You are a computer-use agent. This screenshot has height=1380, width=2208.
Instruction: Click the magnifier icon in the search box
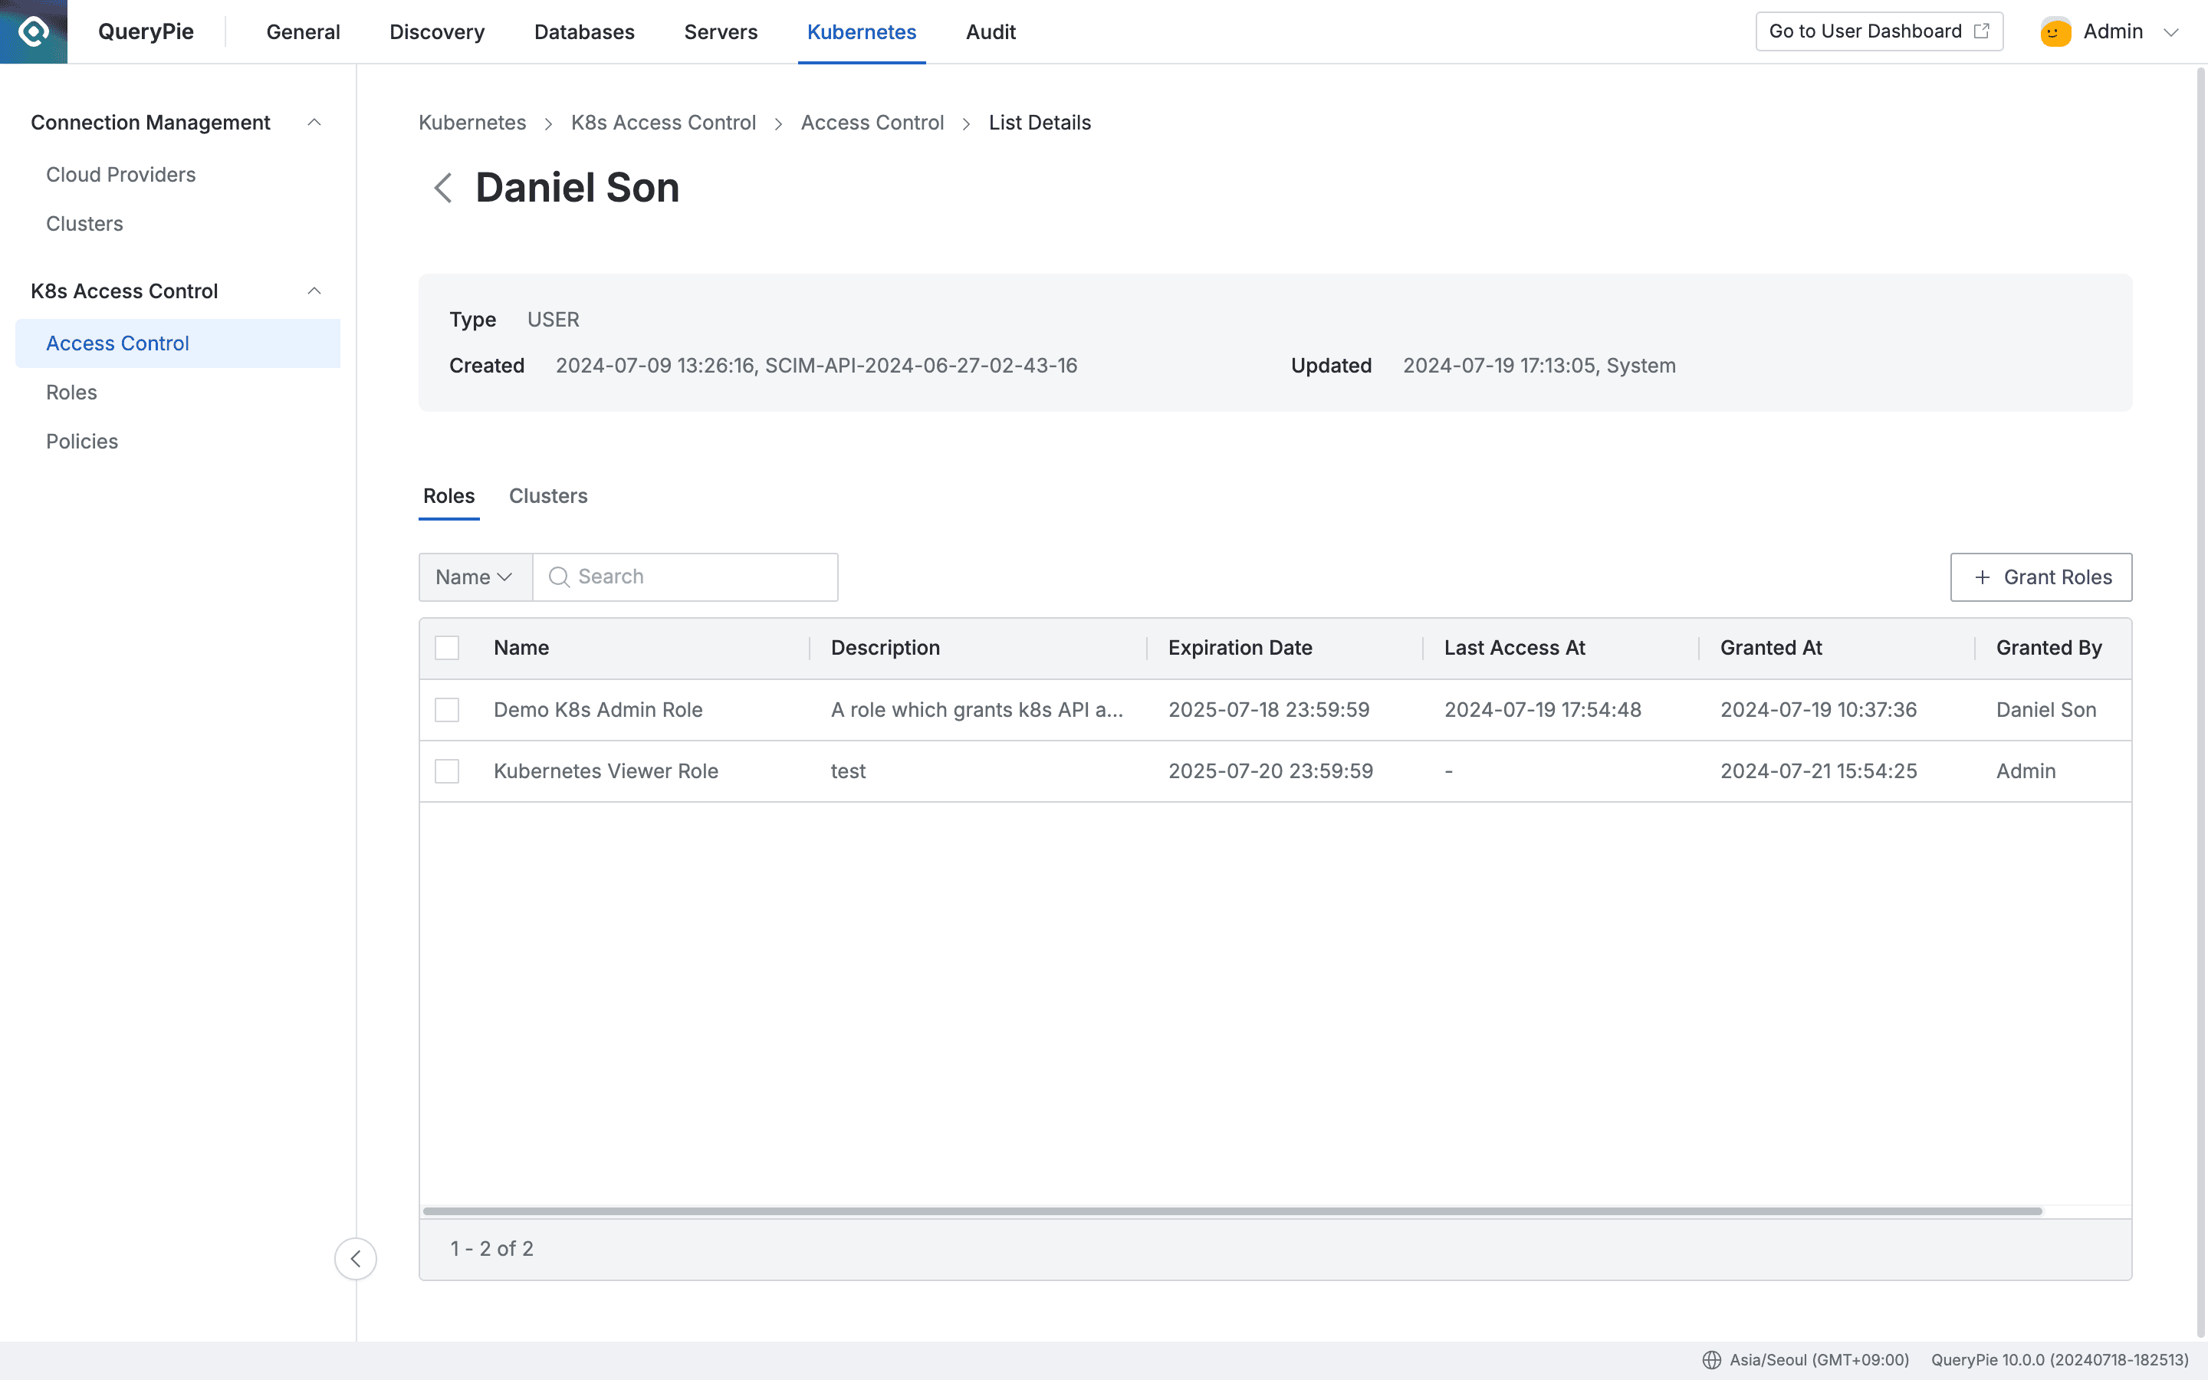(x=560, y=577)
